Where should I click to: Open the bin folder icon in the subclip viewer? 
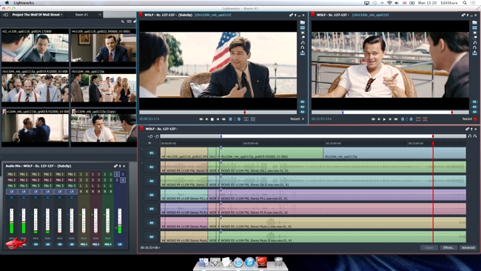pos(303,22)
